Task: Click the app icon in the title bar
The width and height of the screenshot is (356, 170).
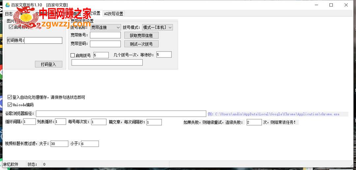Action: pyautogui.click(x=8, y=5)
